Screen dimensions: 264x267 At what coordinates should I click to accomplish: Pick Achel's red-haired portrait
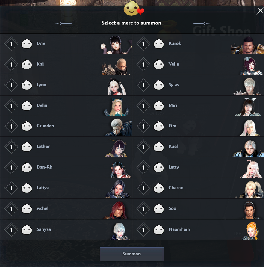(117, 210)
